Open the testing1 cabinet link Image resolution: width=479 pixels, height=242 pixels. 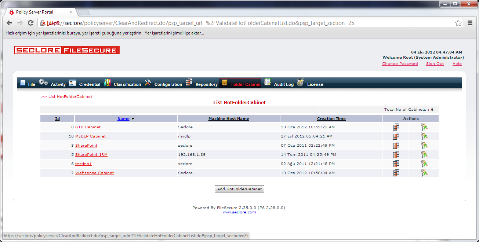point(83,164)
